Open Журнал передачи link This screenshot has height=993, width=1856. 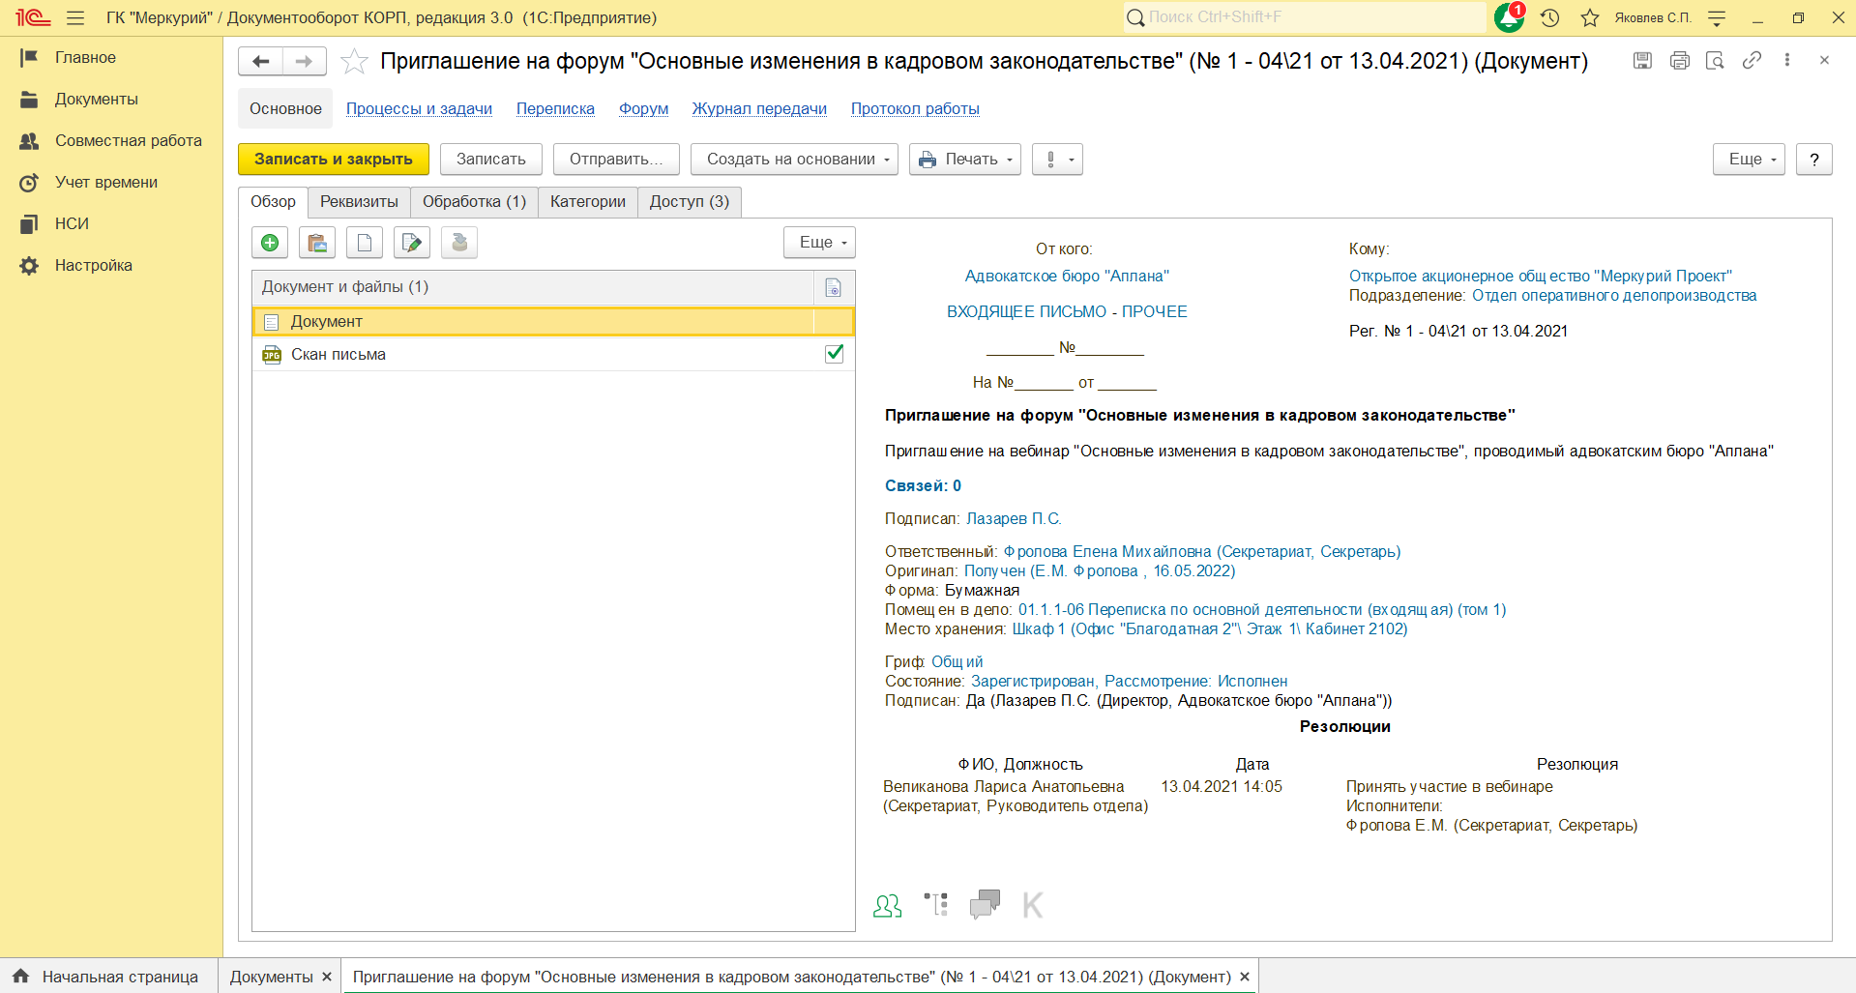759,109
